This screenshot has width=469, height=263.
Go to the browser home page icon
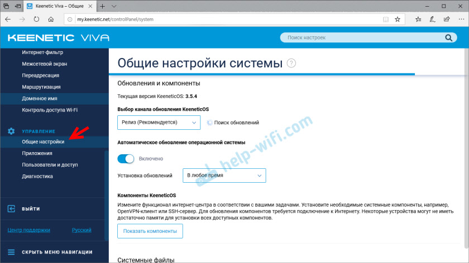click(x=51, y=19)
